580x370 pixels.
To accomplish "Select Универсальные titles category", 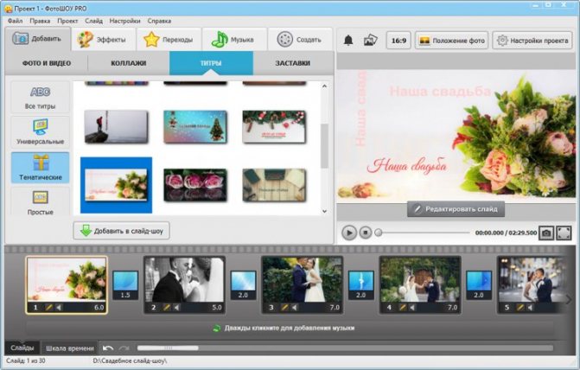I will 40,132.
